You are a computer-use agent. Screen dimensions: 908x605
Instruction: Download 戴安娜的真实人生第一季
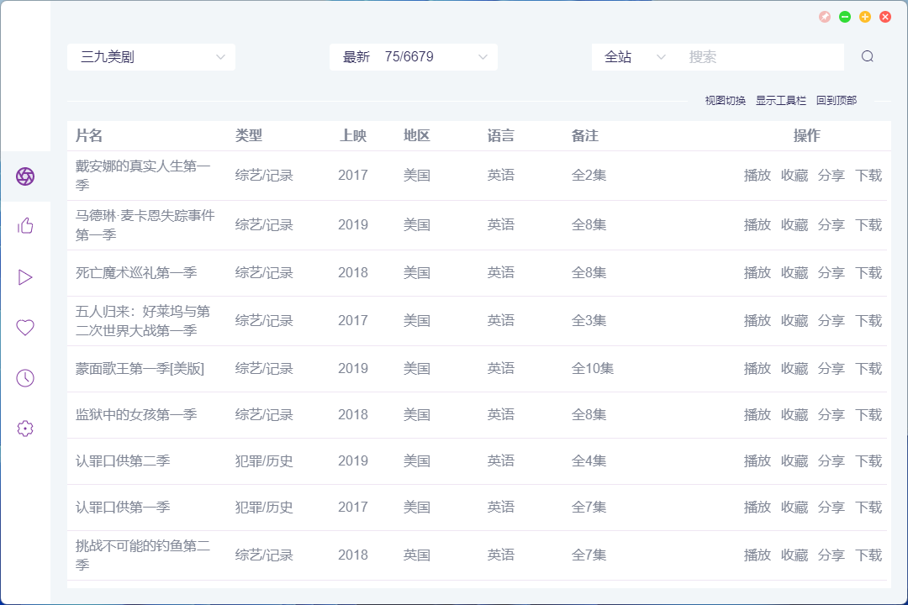(x=868, y=176)
